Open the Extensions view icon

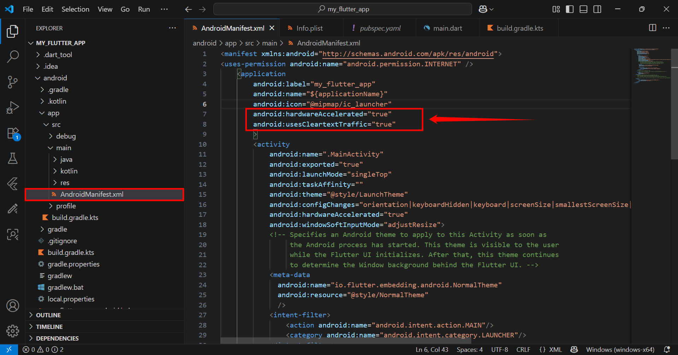(x=13, y=133)
